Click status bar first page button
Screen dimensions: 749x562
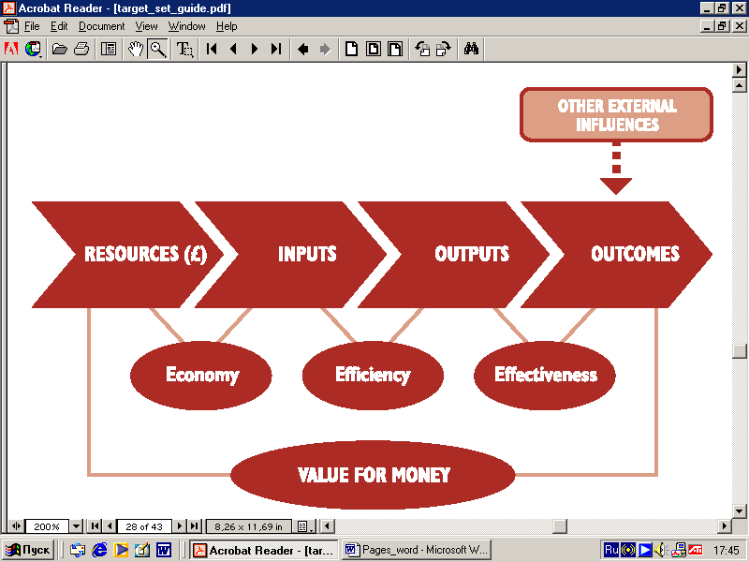(x=95, y=526)
